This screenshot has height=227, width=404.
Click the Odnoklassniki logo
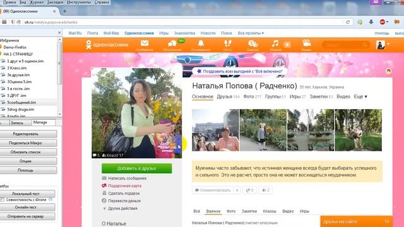click(107, 45)
